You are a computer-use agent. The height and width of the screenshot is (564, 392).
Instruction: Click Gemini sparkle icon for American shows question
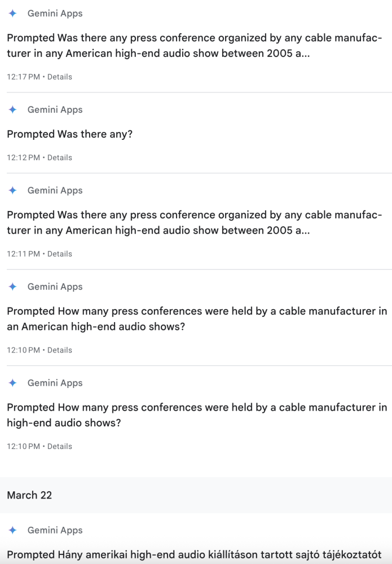coord(12,287)
